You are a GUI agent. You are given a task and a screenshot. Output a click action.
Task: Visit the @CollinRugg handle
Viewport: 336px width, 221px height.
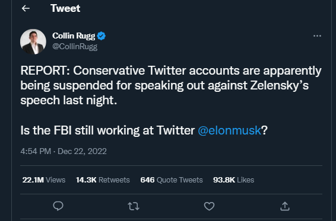[x=75, y=46]
